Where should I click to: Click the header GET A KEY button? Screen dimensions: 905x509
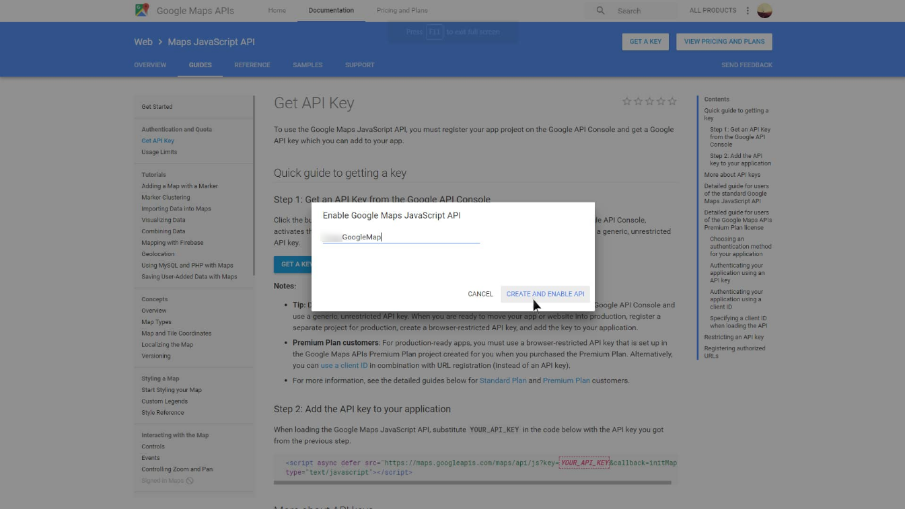(645, 42)
